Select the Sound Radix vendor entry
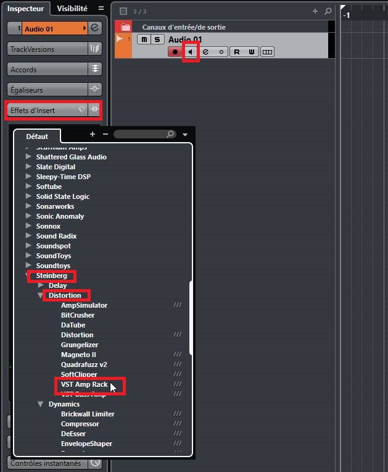This screenshot has width=388, height=472. (x=56, y=236)
